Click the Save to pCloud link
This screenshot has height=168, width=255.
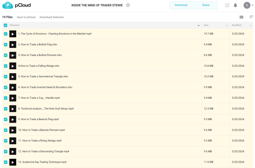click(x=26, y=17)
